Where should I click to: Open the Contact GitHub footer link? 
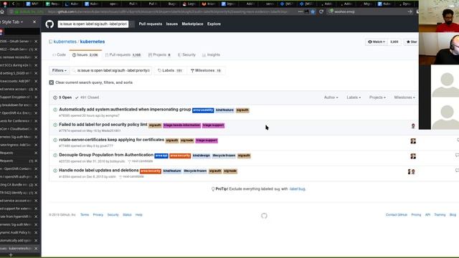click(x=397, y=215)
